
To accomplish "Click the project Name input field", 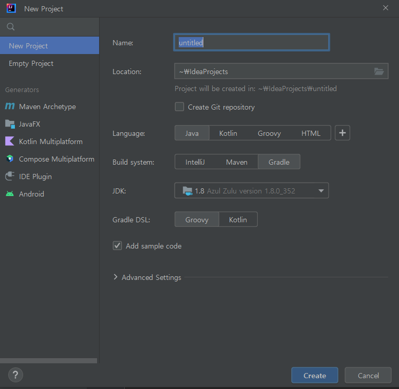I will [x=252, y=42].
